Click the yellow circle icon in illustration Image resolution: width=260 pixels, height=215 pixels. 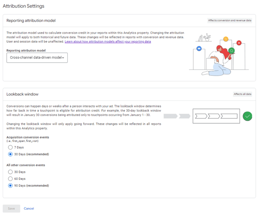point(226,39)
